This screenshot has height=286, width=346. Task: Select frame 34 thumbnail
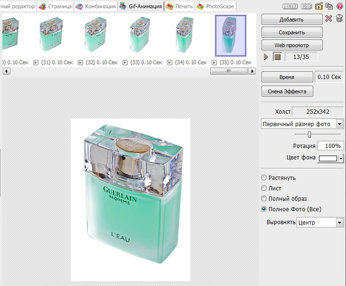(x=184, y=35)
